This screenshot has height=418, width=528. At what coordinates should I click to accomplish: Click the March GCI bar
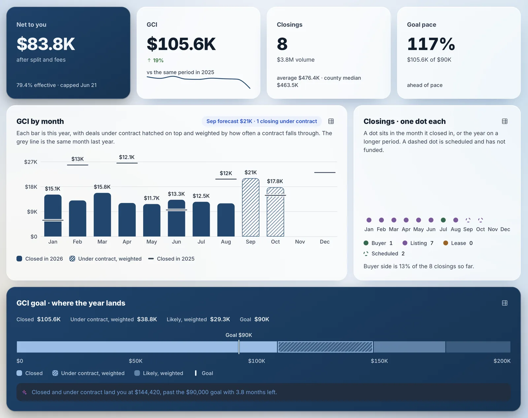(x=102, y=215)
